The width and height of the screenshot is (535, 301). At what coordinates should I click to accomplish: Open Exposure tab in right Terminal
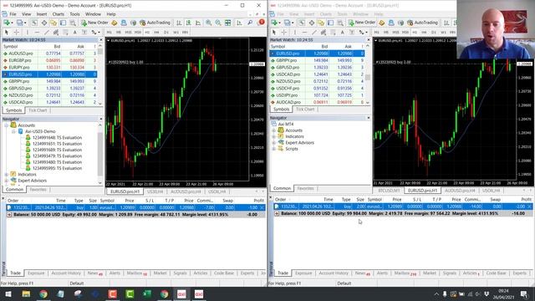(x=303, y=273)
